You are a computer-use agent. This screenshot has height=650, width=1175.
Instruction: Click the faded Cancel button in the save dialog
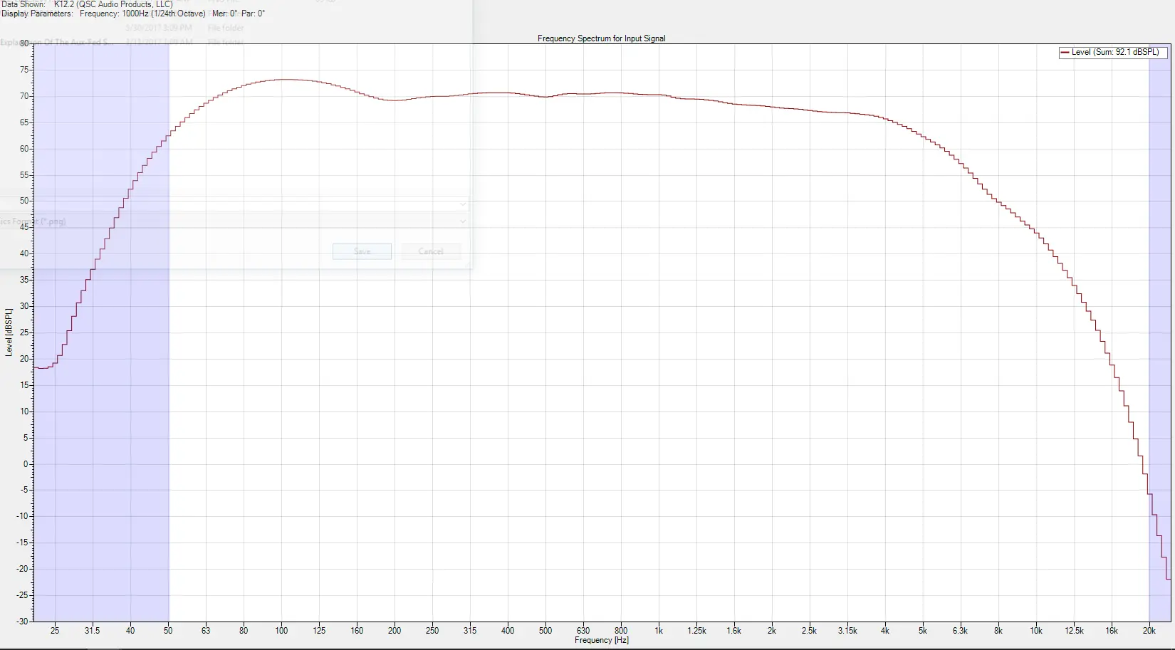pyautogui.click(x=431, y=251)
